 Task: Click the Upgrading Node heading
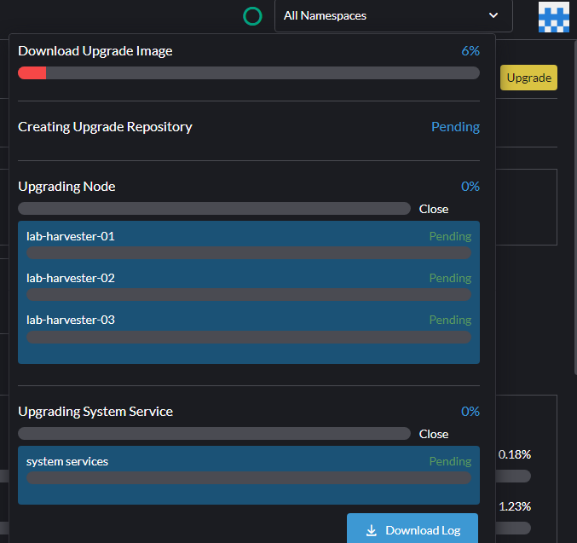(66, 187)
